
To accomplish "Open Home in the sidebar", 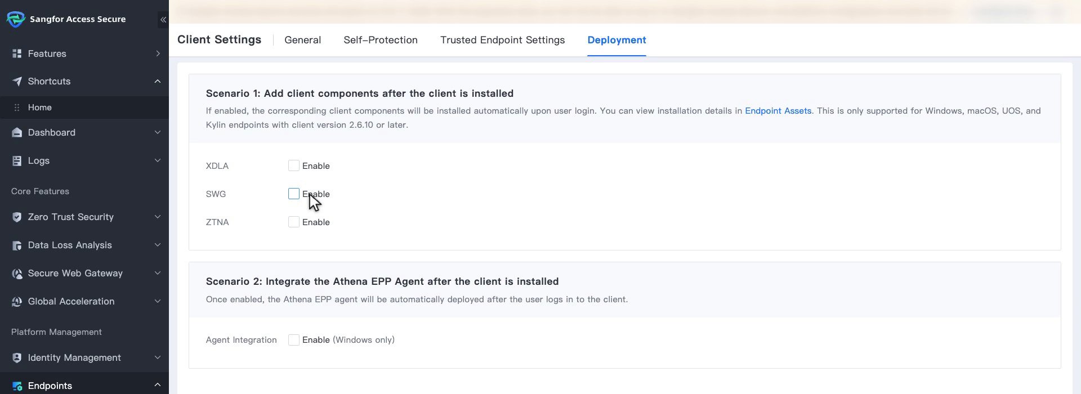I will (84, 108).
